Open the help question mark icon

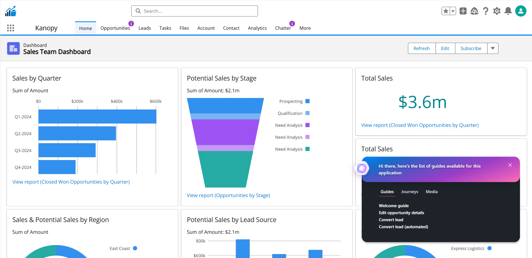click(485, 11)
